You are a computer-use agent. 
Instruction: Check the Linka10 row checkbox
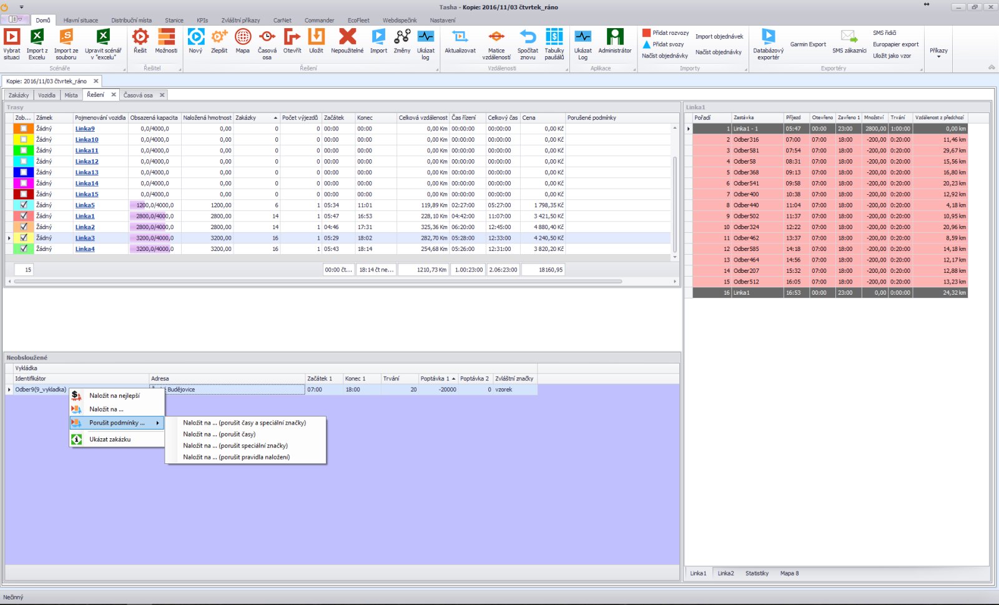click(24, 139)
